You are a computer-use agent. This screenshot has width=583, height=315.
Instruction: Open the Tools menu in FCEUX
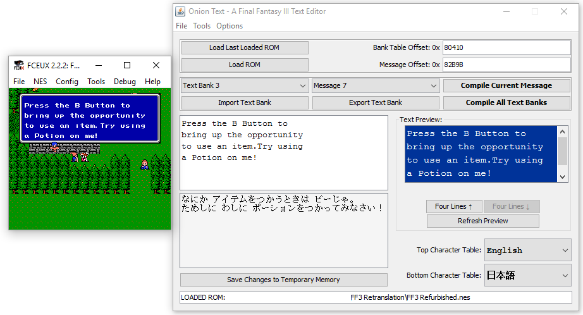pos(96,82)
